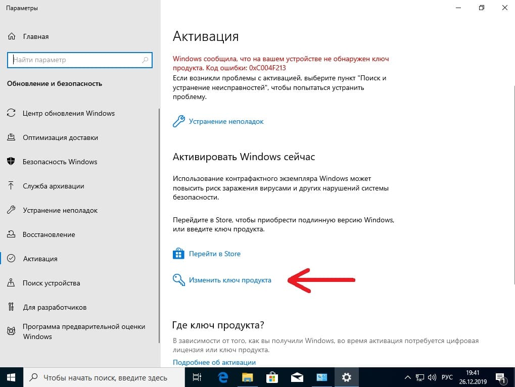The image size is (515, 387).
Task: Click Изменить ключ продукта link
Action: tap(230, 280)
